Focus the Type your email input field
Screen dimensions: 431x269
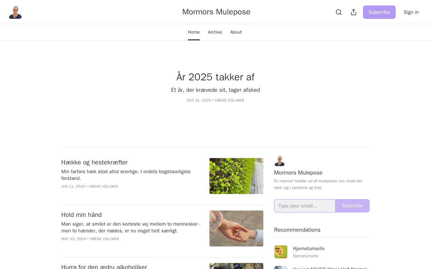[x=305, y=206]
